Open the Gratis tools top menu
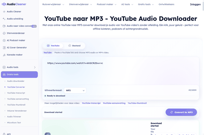The width and height of the screenshot is (204, 135). [146, 4]
